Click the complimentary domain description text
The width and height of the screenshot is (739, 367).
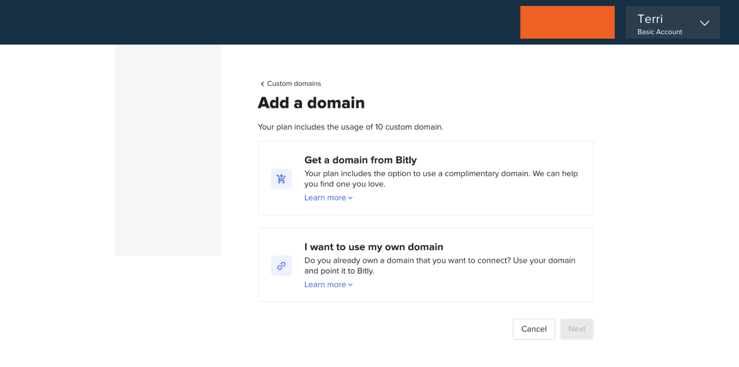pos(441,179)
